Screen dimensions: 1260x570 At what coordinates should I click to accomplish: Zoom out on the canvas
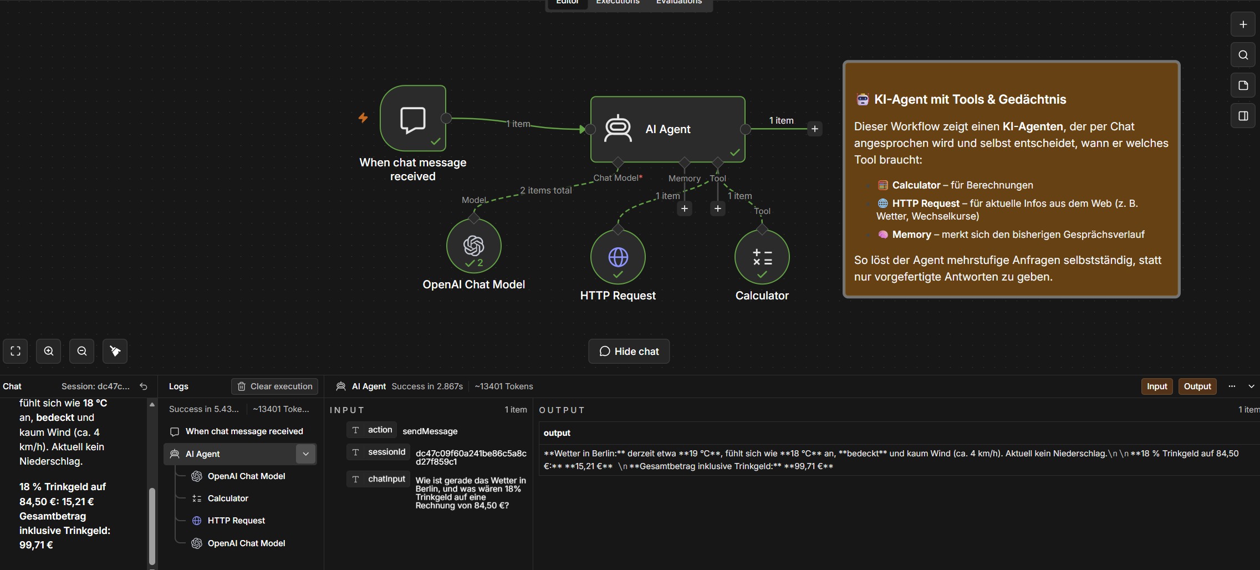(x=82, y=351)
